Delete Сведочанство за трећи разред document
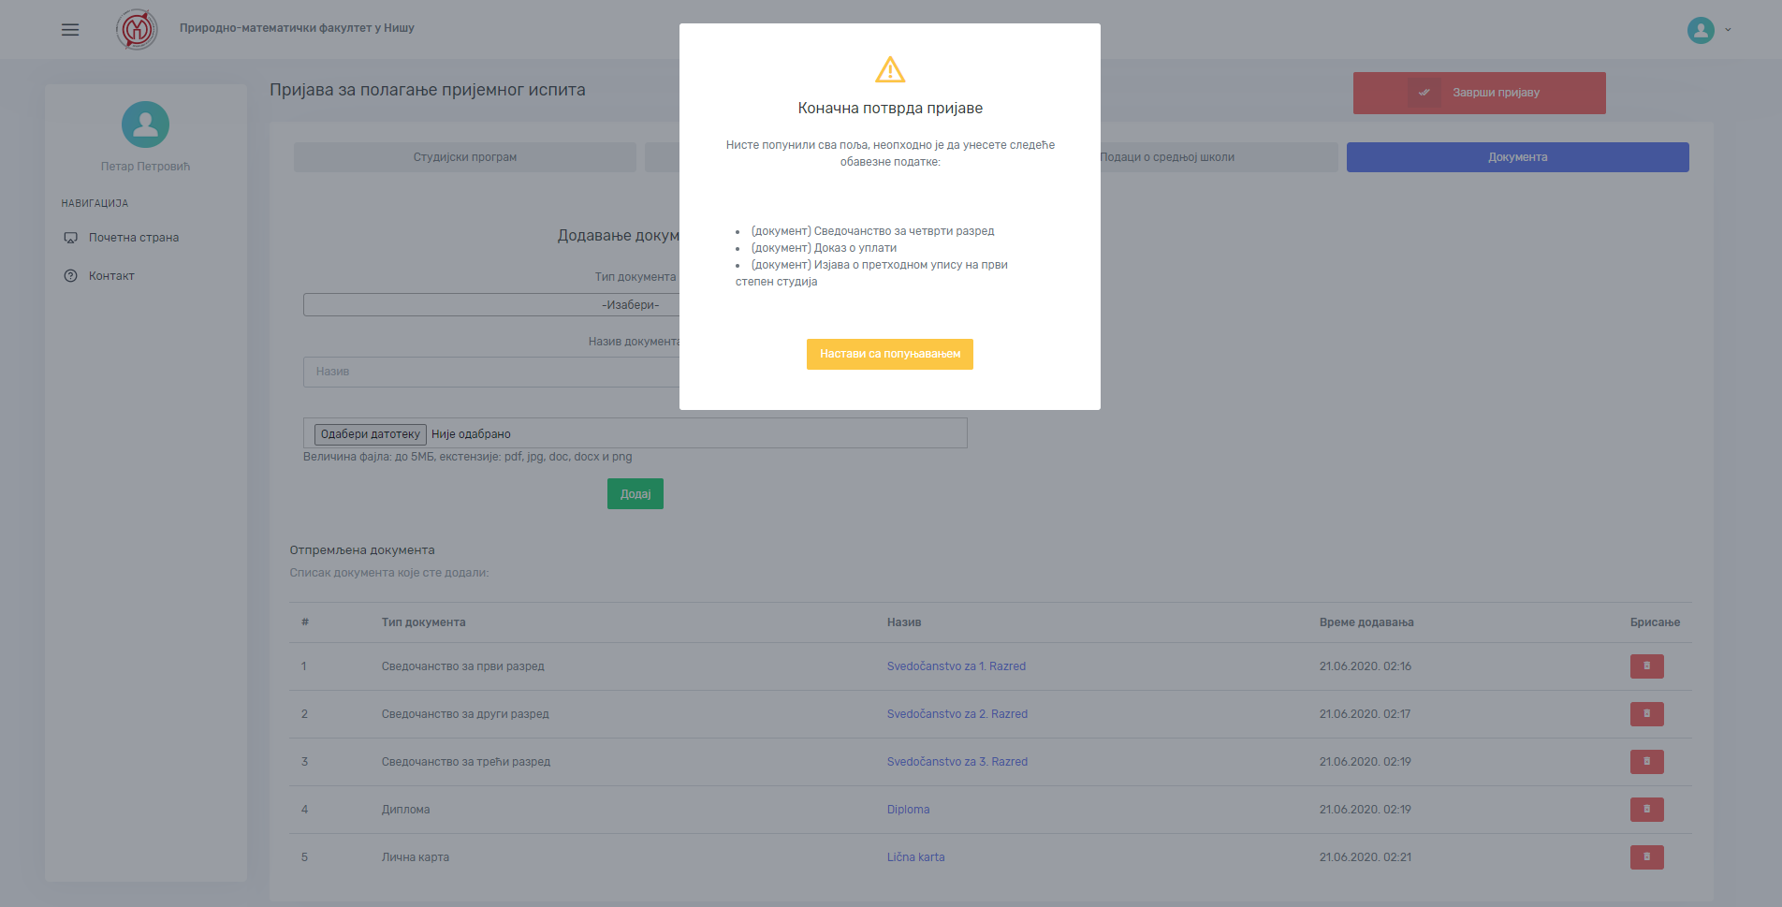The width and height of the screenshot is (1782, 907). [x=1646, y=762]
